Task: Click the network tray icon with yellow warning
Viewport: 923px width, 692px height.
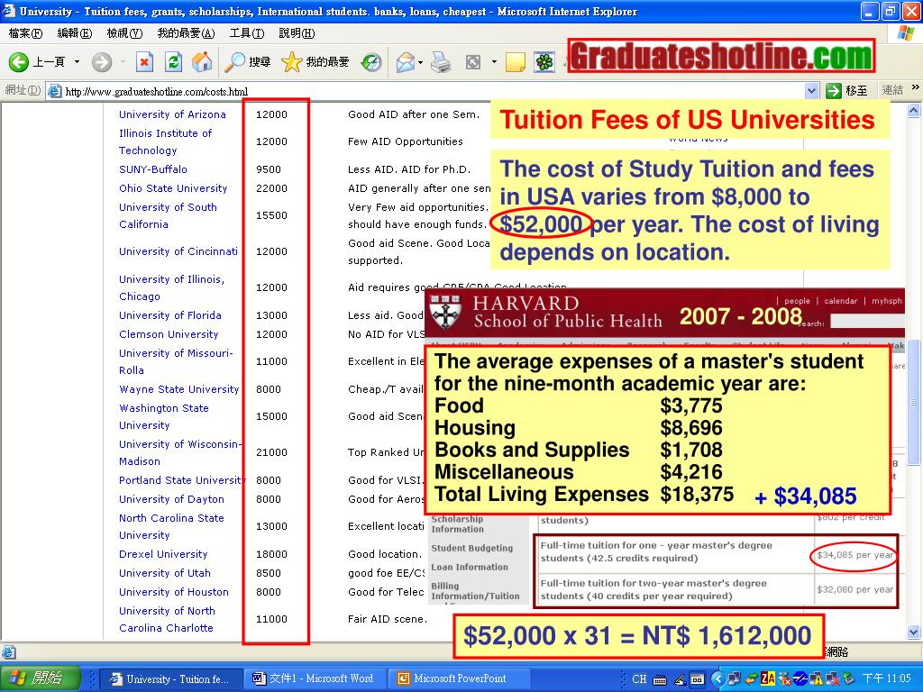Action: 816,678
